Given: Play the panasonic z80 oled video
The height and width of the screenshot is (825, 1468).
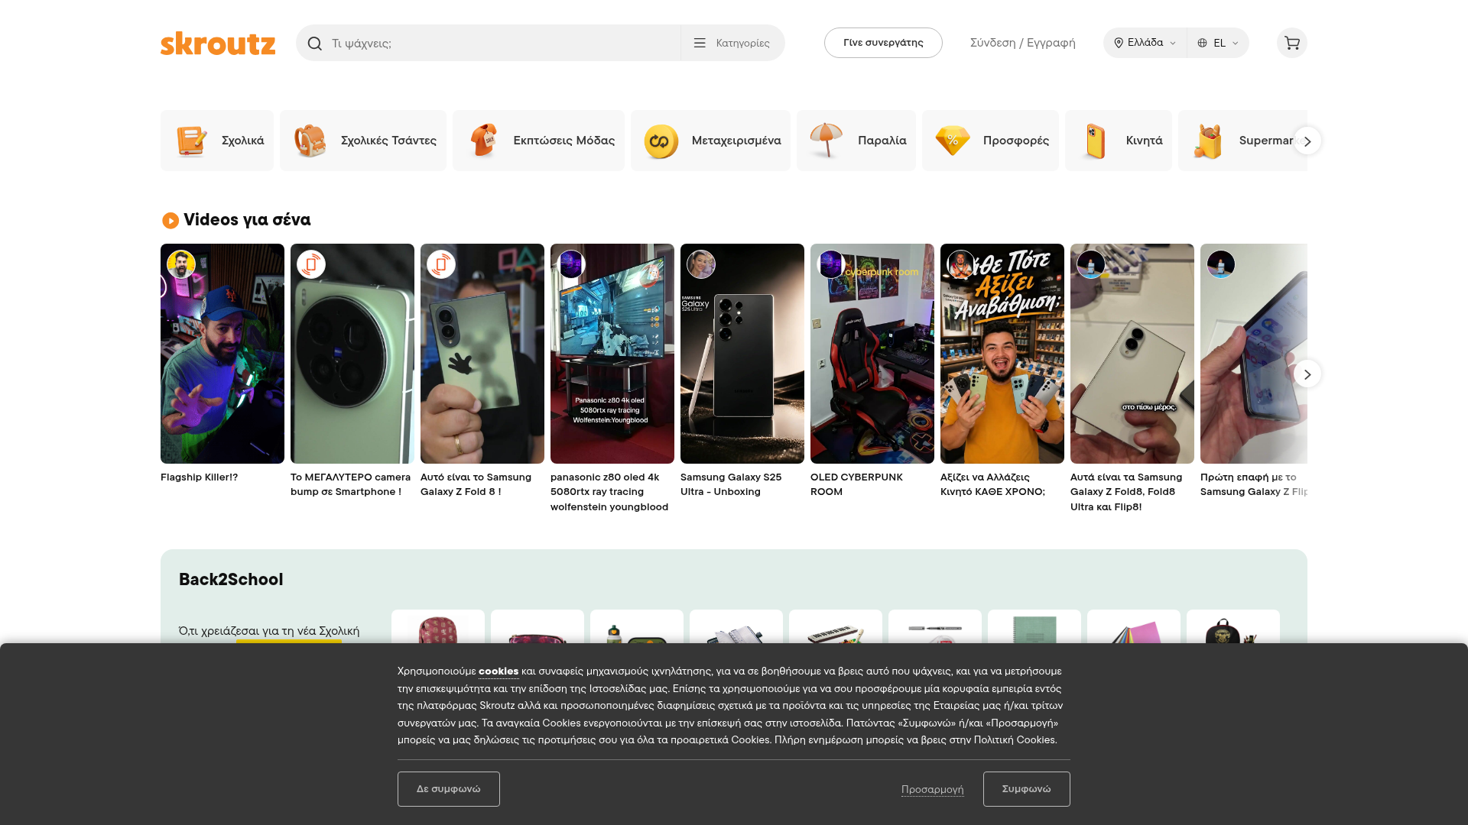Looking at the screenshot, I should pyautogui.click(x=612, y=354).
